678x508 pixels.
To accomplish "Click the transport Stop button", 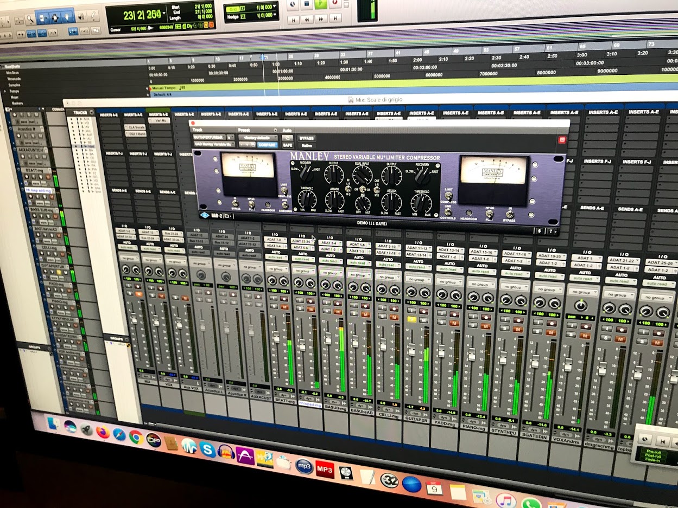I will click(307, 4).
